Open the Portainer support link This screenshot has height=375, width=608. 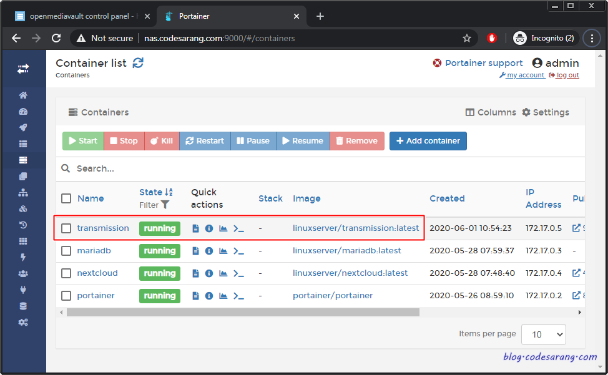point(478,63)
